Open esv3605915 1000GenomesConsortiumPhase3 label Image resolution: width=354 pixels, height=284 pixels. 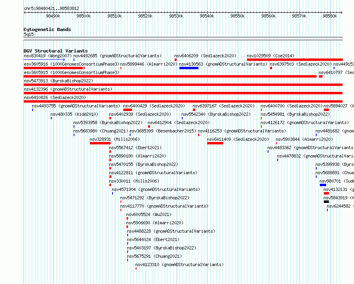click(72, 72)
